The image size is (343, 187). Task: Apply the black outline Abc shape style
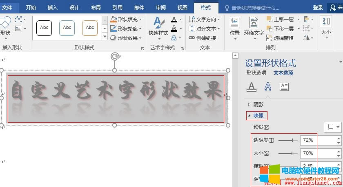click(x=44, y=28)
